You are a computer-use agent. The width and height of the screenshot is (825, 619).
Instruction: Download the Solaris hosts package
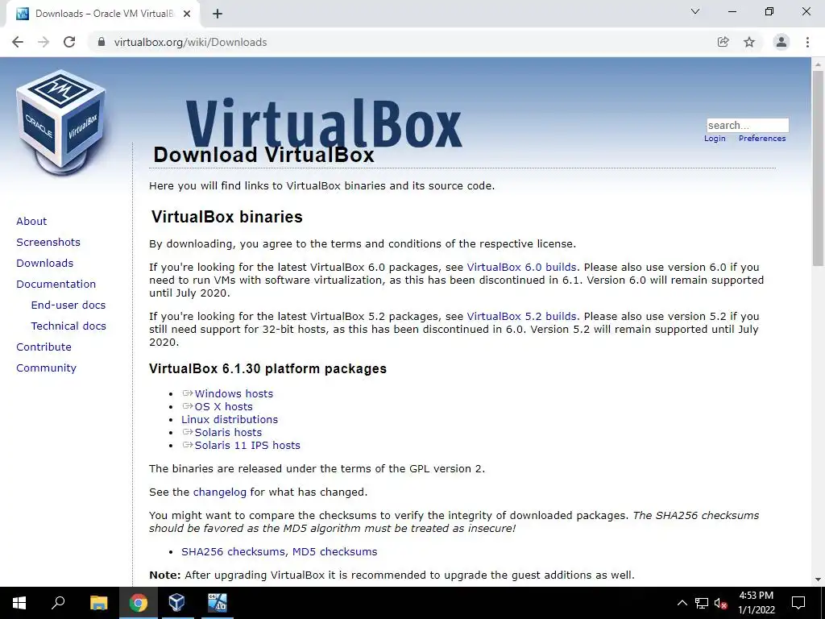(x=228, y=432)
